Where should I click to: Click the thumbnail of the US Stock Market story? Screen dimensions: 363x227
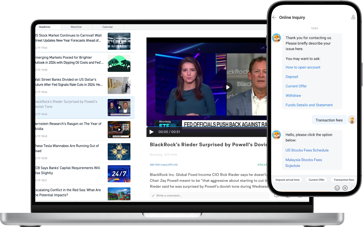pos(119,41)
